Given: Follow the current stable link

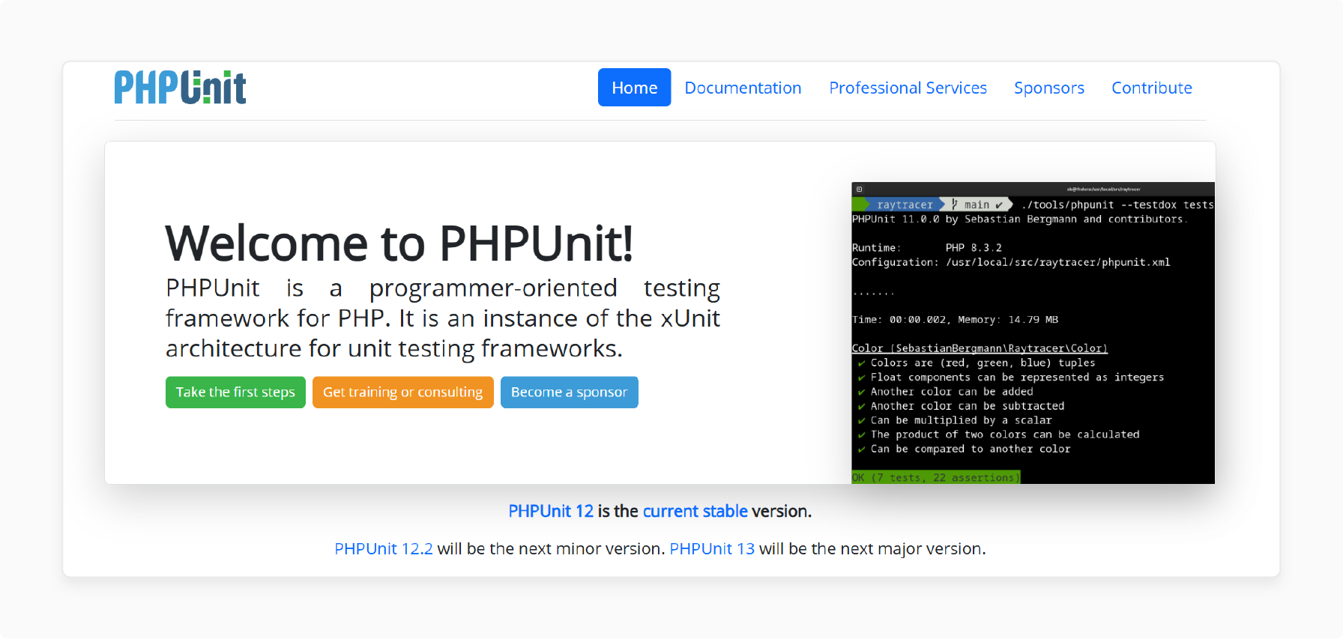Looking at the screenshot, I should point(695,511).
